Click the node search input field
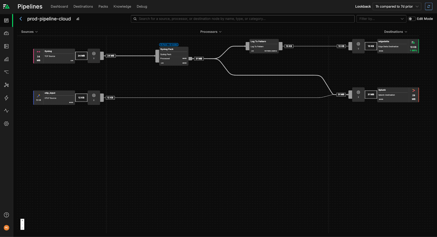This screenshot has height=237, width=437. point(243,19)
